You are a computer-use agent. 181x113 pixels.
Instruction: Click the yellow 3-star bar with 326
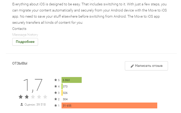tap(62, 93)
